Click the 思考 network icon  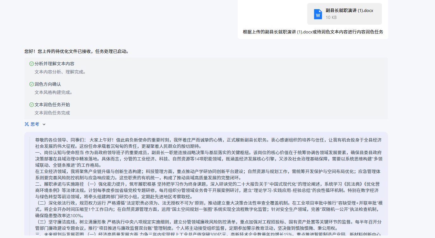pos(27,124)
